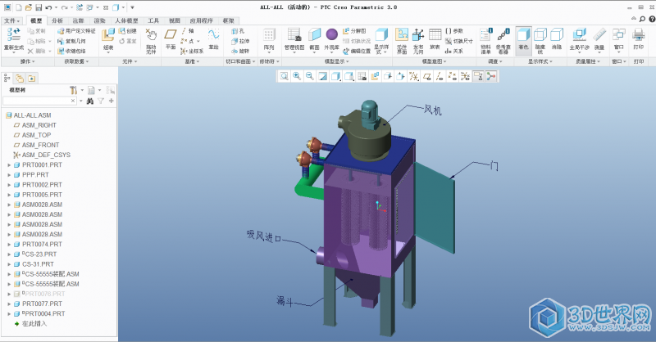
Task: Click the Hole (孔) button
Action: 238,31
